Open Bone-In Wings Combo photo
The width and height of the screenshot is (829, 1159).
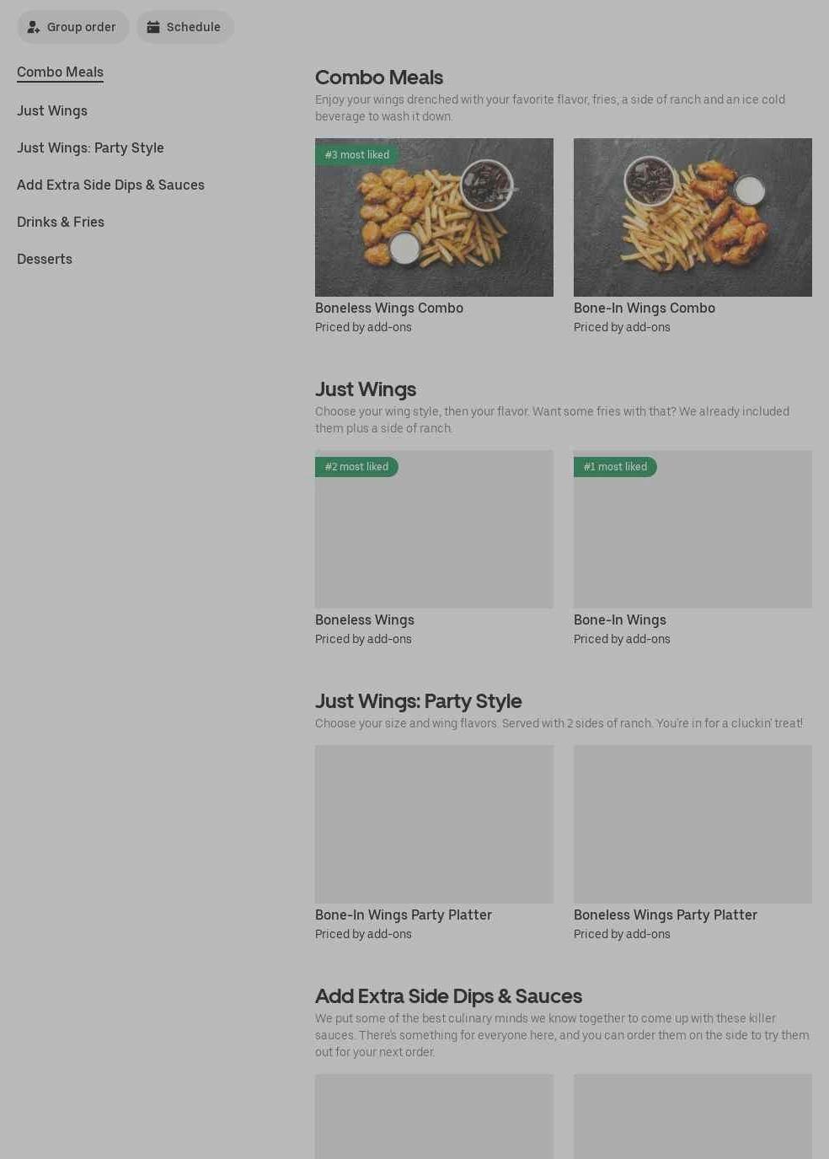pyautogui.click(x=693, y=217)
